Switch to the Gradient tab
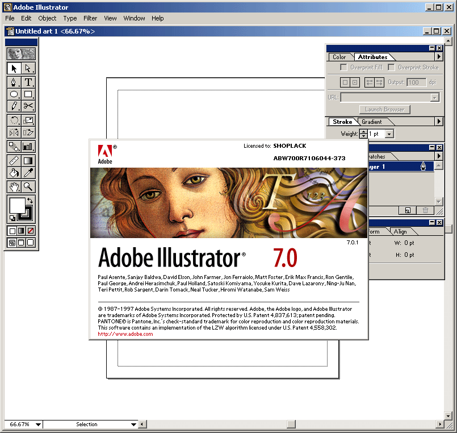Image resolution: width=457 pixels, height=433 pixels. point(372,122)
